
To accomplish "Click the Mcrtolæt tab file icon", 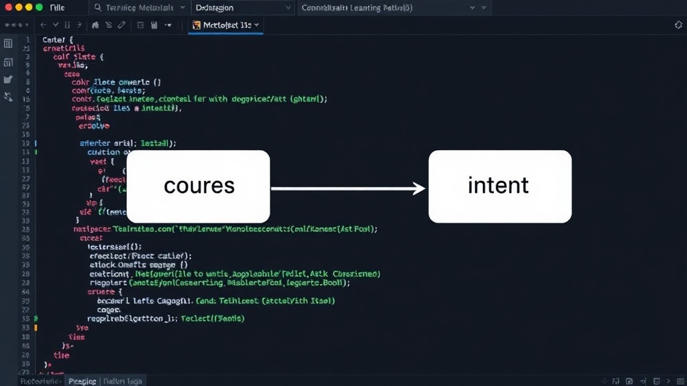I will [197, 25].
